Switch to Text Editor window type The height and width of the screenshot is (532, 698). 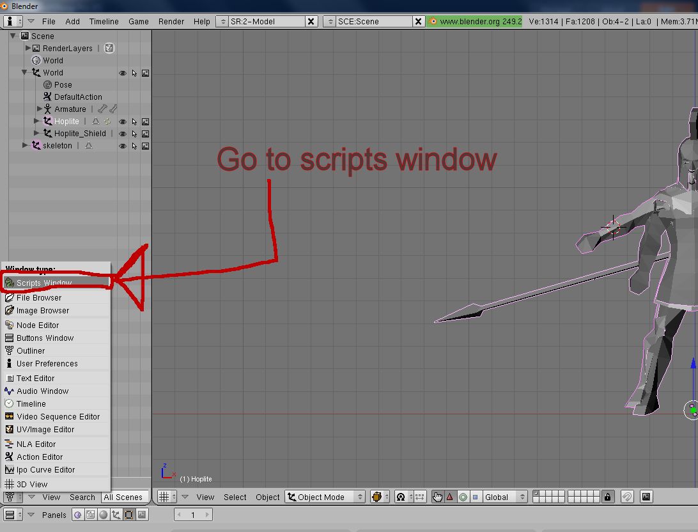click(x=56, y=378)
